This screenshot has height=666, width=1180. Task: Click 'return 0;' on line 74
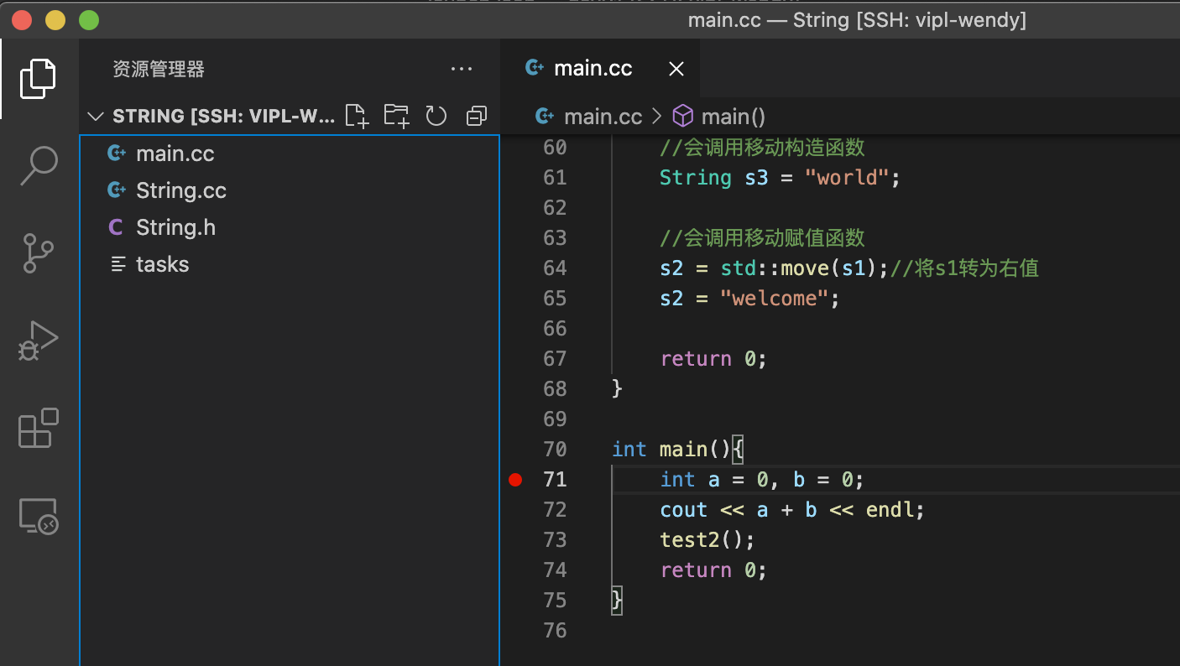[x=713, y=570]
